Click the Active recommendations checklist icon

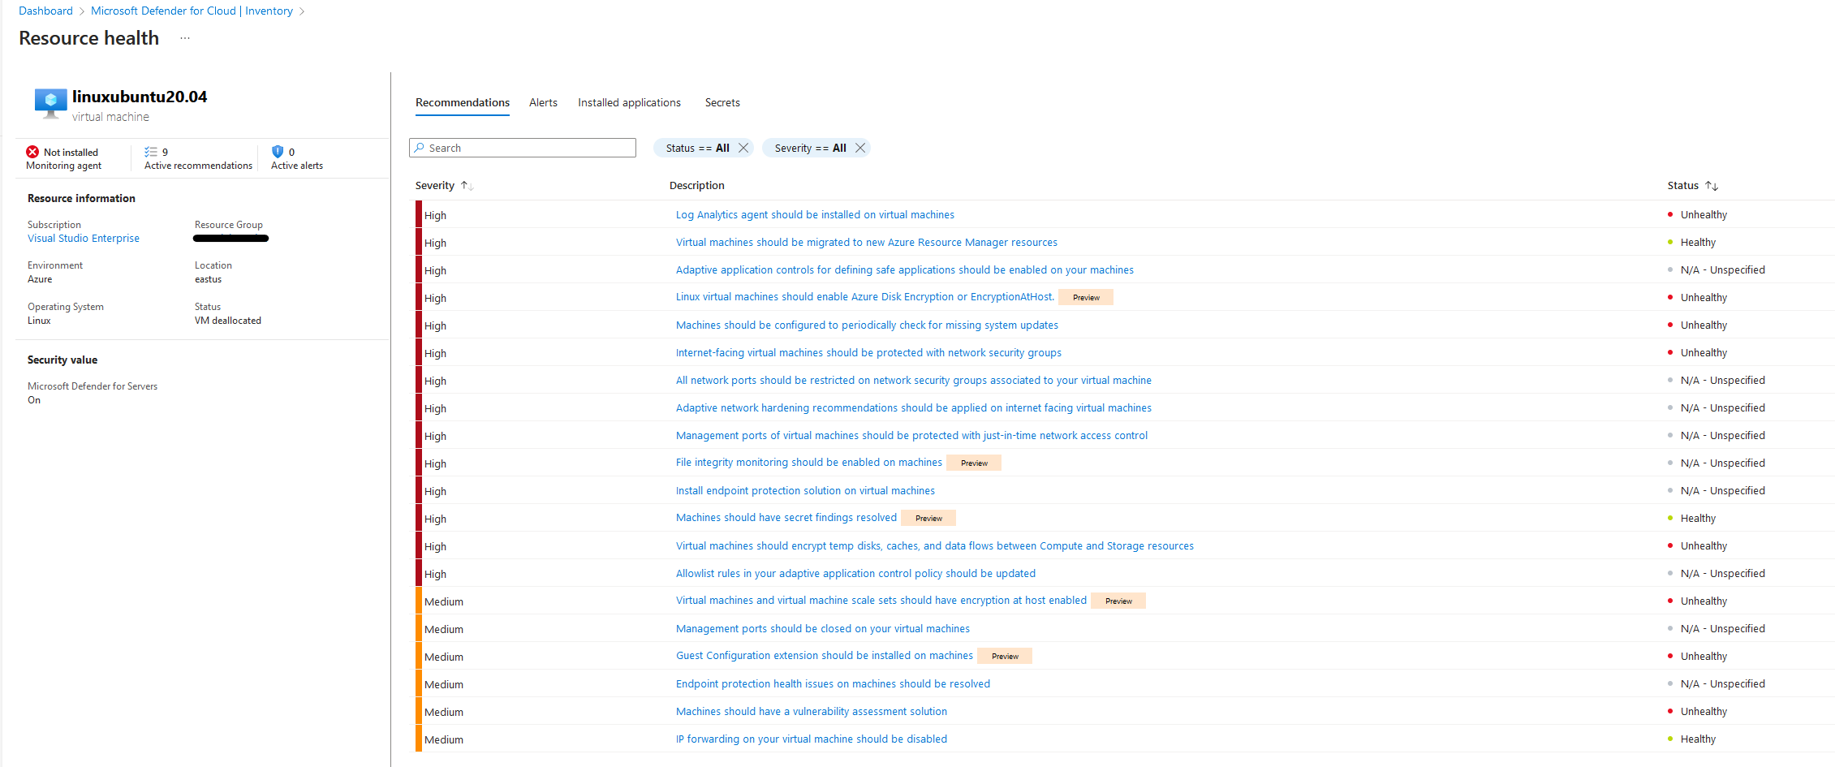click(x=151, y=152)
